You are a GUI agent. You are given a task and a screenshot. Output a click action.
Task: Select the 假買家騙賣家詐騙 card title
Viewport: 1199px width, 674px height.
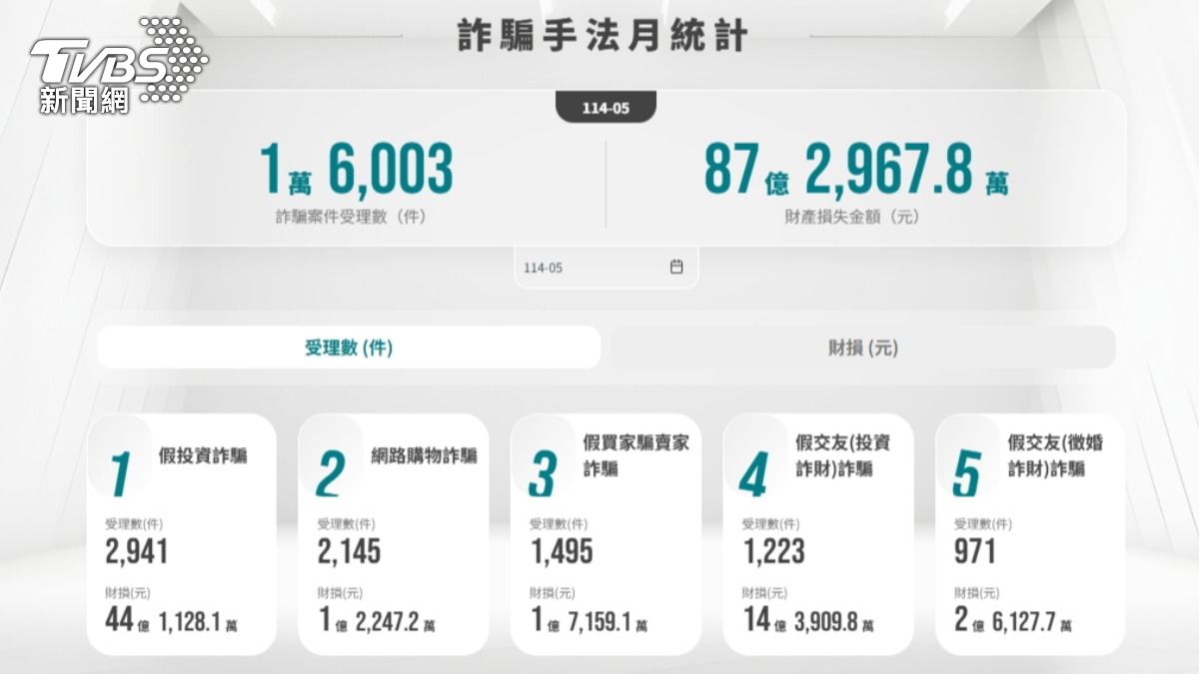coord(635,455)
